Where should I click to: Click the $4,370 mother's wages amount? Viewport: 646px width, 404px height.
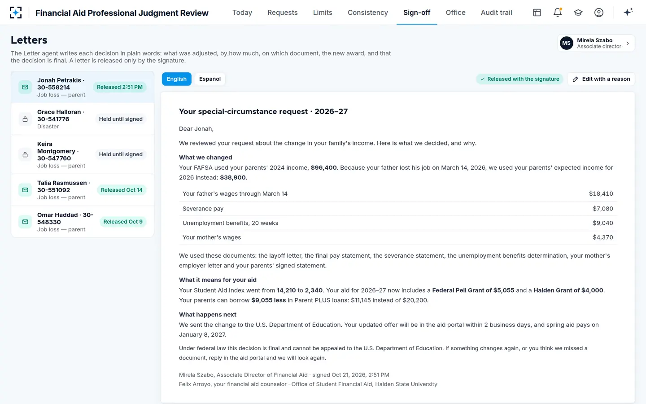[x=602, y=237]
